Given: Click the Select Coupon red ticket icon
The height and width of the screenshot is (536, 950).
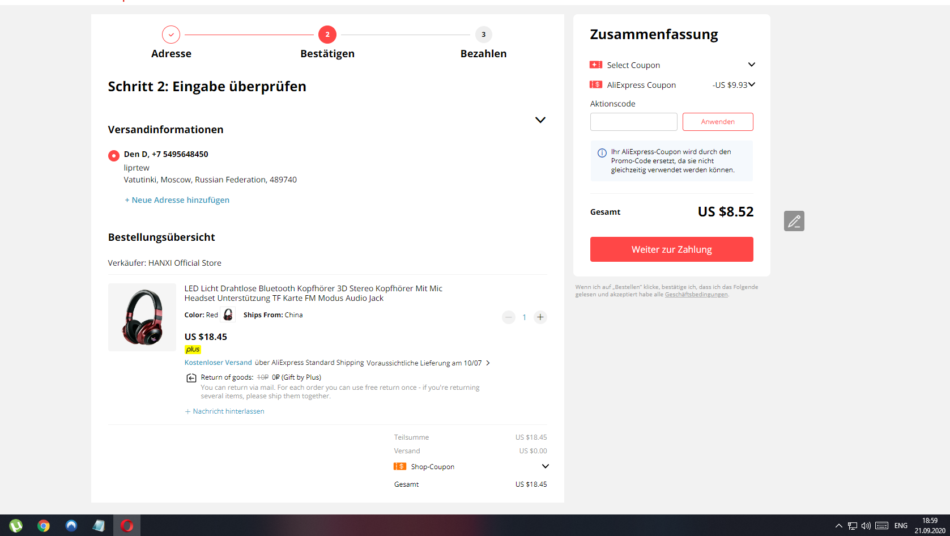Looking at the screenshot, I should pyautogui.click(x=596, y=65).
